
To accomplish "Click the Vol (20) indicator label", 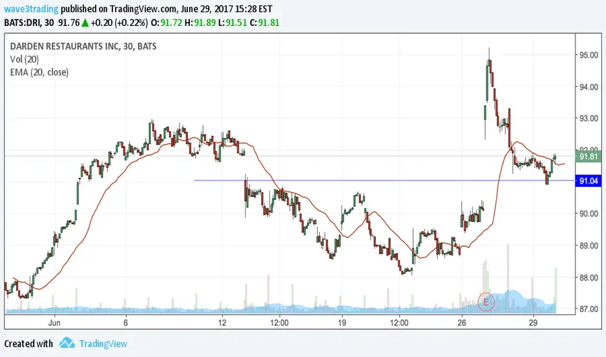I will coord(24,59).
